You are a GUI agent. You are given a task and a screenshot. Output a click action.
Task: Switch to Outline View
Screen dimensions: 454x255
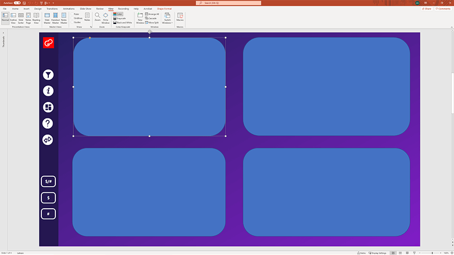pos(13,18)
